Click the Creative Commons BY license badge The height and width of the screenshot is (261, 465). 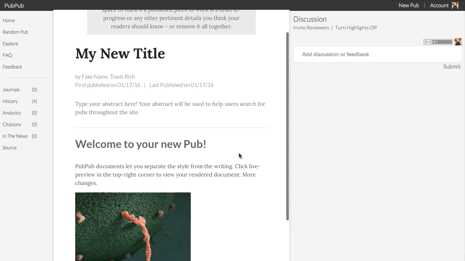438,42
